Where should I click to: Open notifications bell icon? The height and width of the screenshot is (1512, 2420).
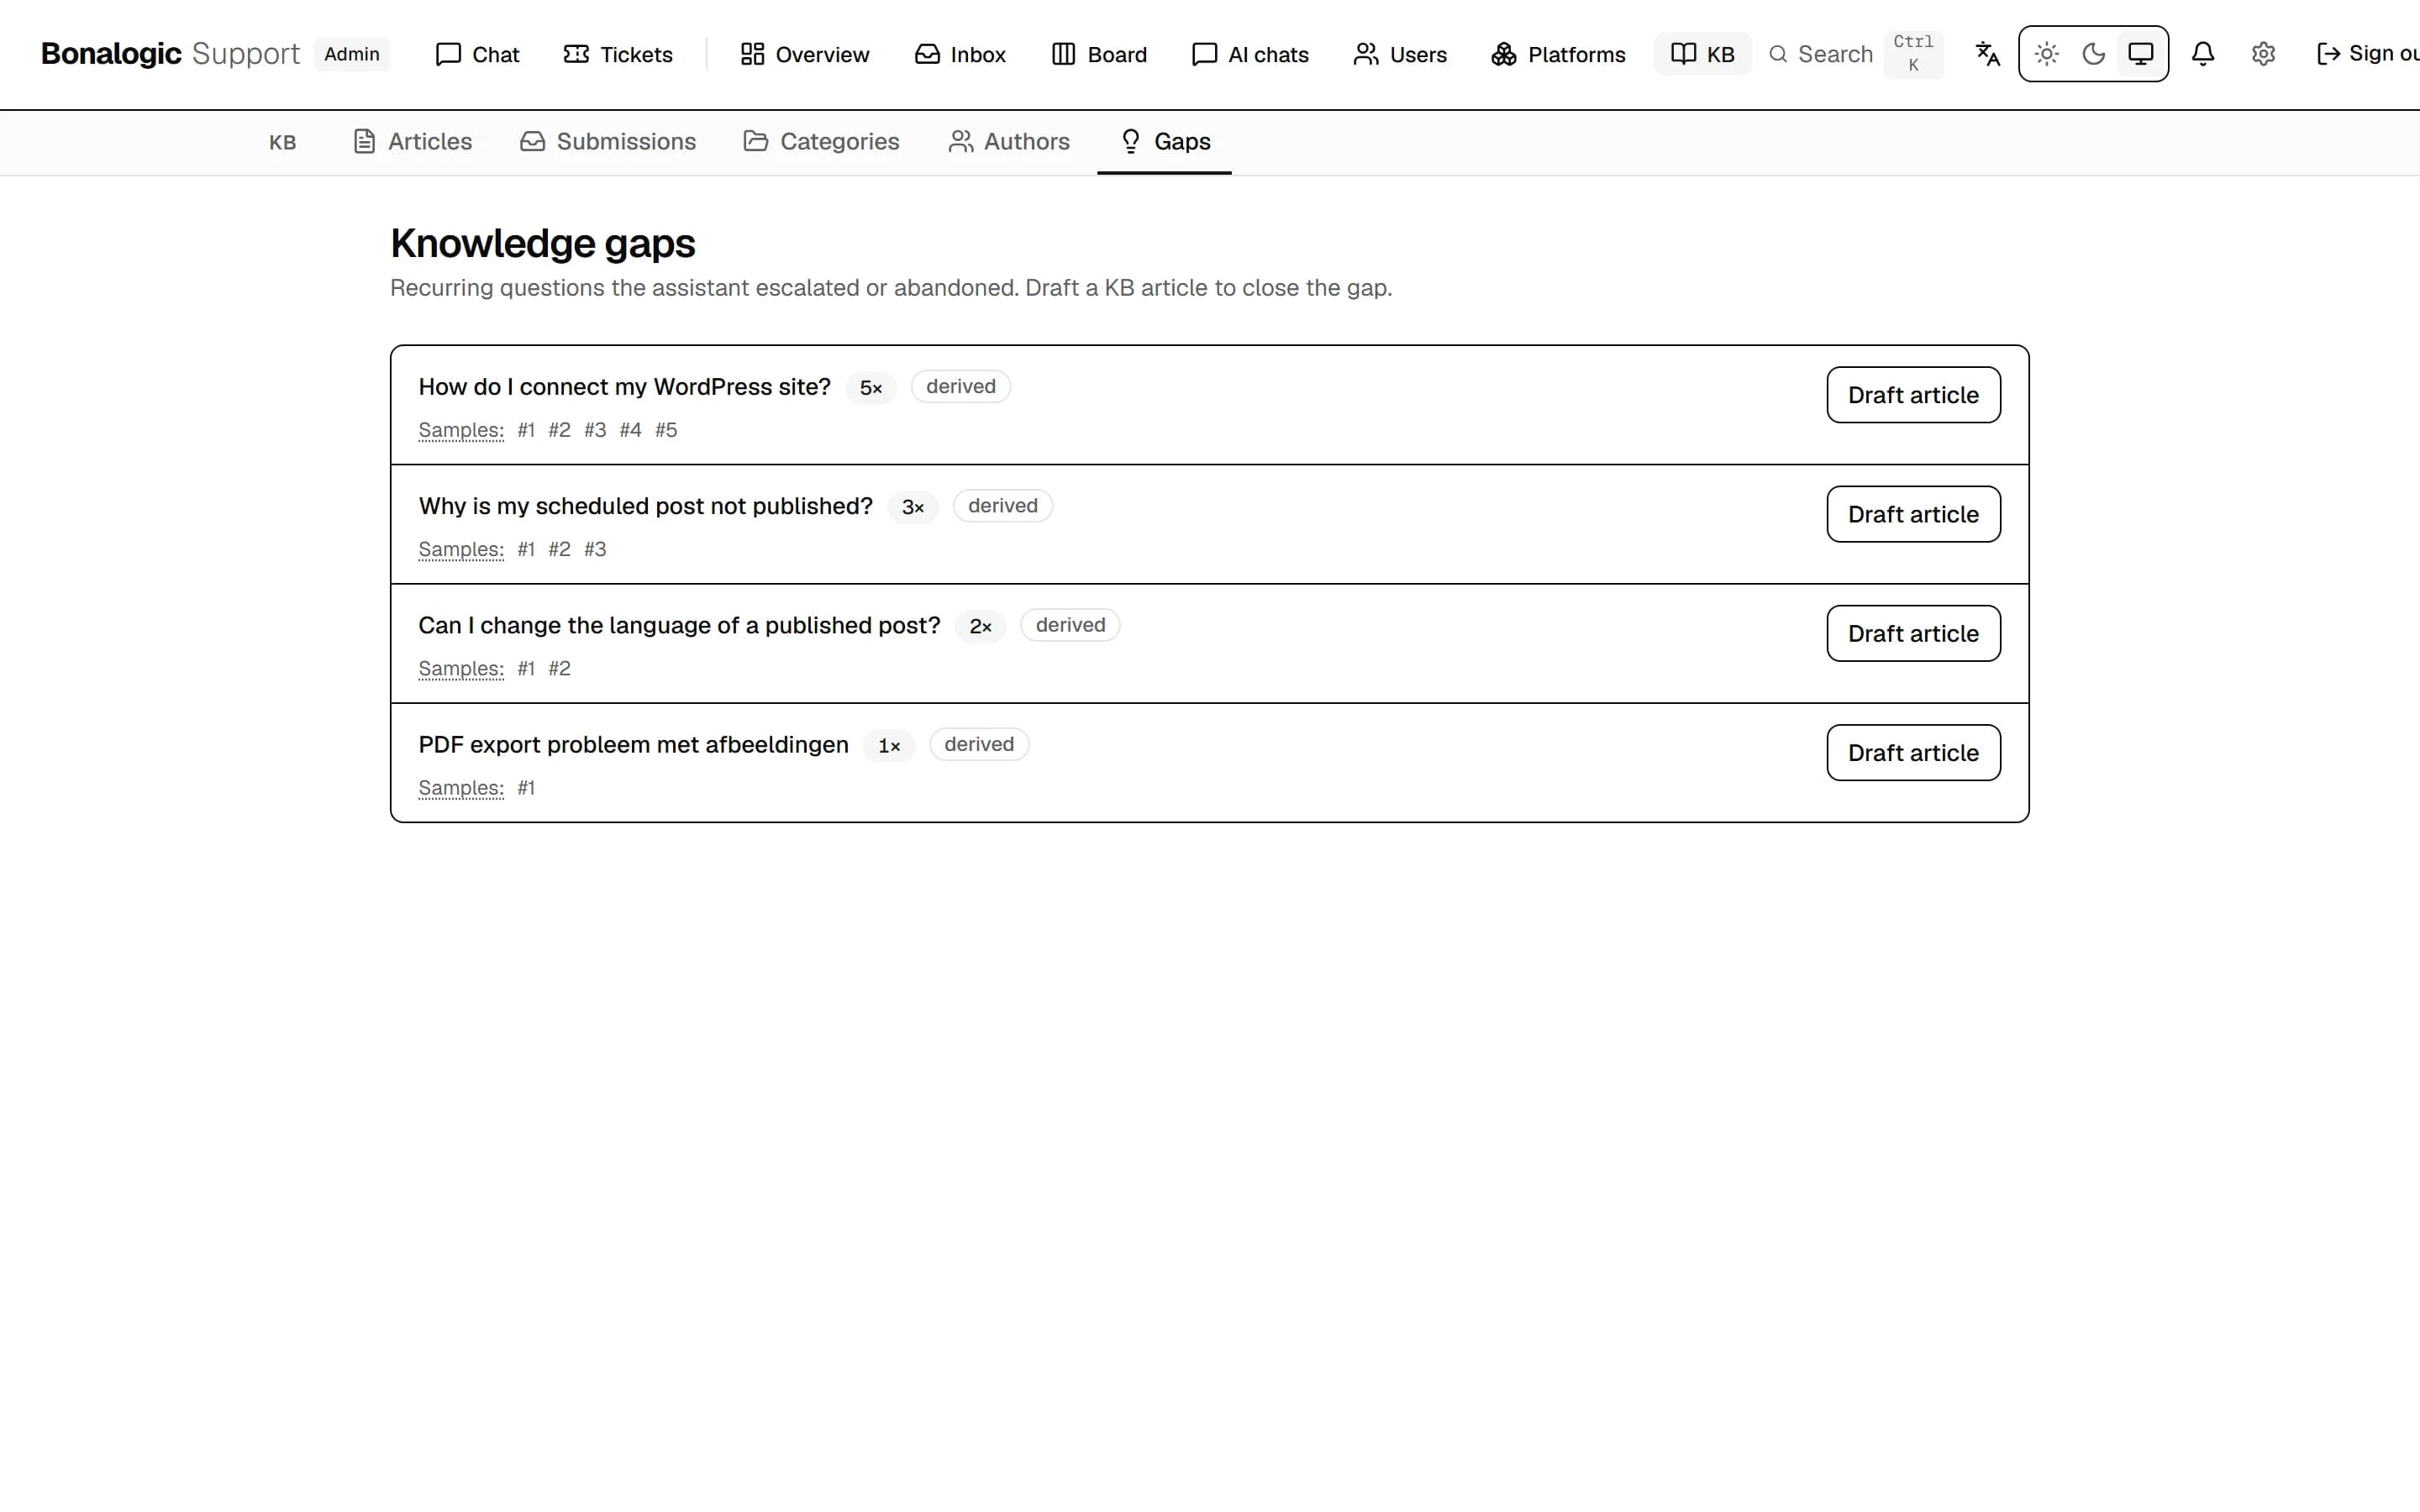2202,54
